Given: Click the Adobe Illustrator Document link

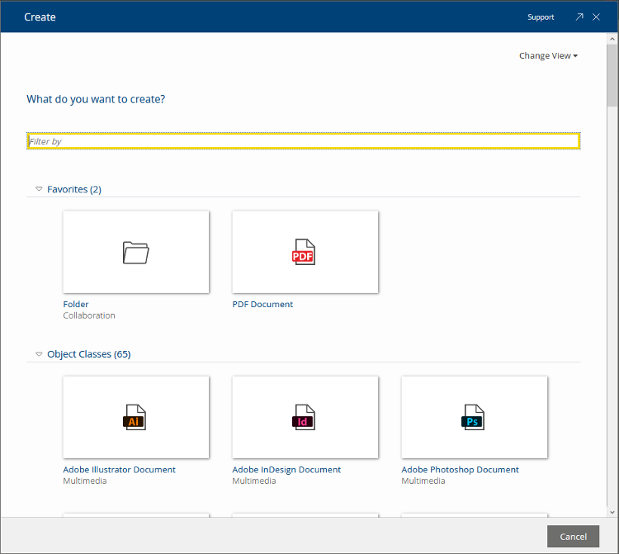Looking at the screenshot, I should click(x=119, y=470).
